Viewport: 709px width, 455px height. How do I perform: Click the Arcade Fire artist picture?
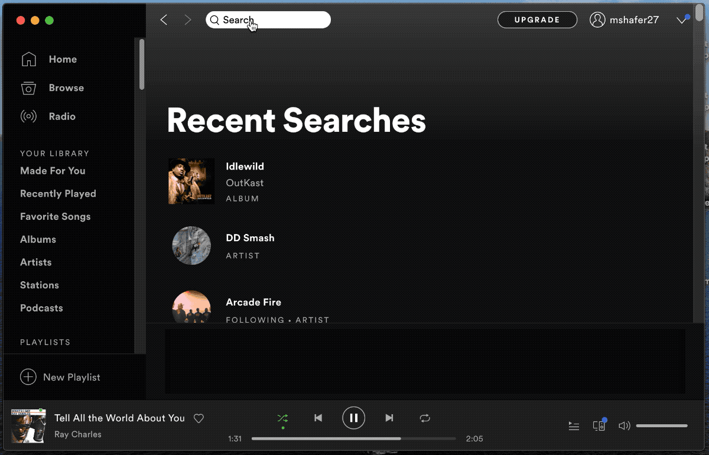[x=191, y=307]
